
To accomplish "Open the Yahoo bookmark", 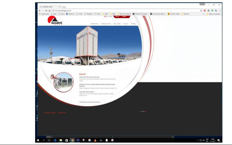I will click(x=97, y=14).
